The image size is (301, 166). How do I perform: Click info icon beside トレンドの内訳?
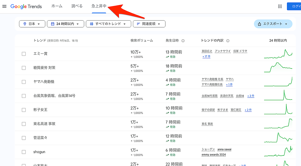(x=228, y=41)
